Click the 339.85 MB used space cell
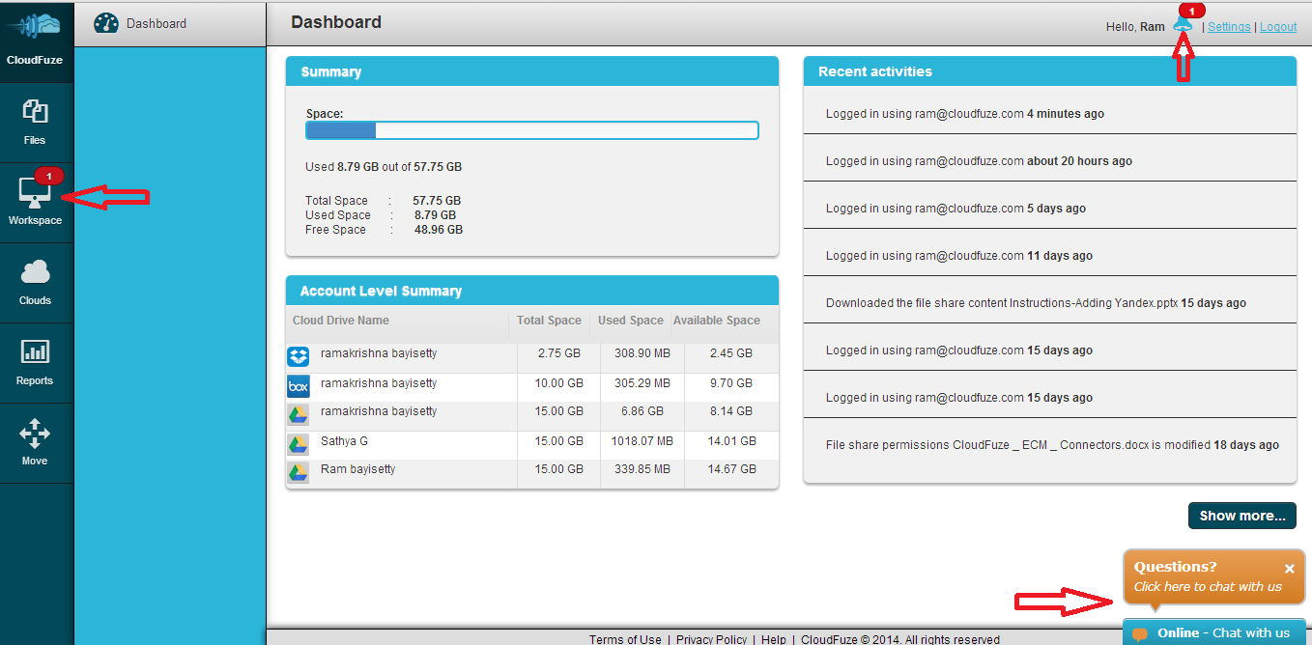Screen dimensions: 1312x645 click(x=642, y=469)
